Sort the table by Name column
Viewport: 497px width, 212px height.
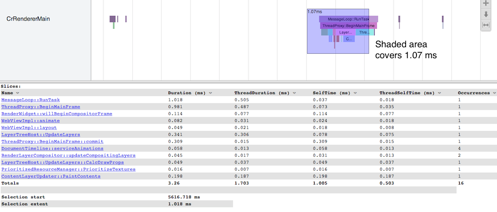pos(18,93)
